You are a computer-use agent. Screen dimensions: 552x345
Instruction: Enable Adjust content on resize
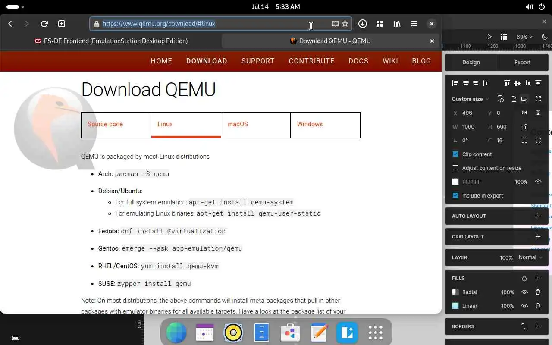click(x=455, y=168)
